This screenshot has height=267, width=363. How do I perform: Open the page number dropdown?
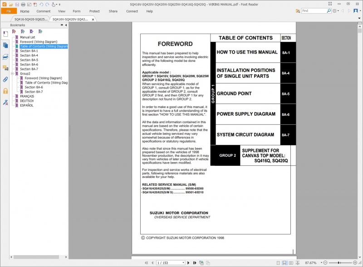pos(183,262)
